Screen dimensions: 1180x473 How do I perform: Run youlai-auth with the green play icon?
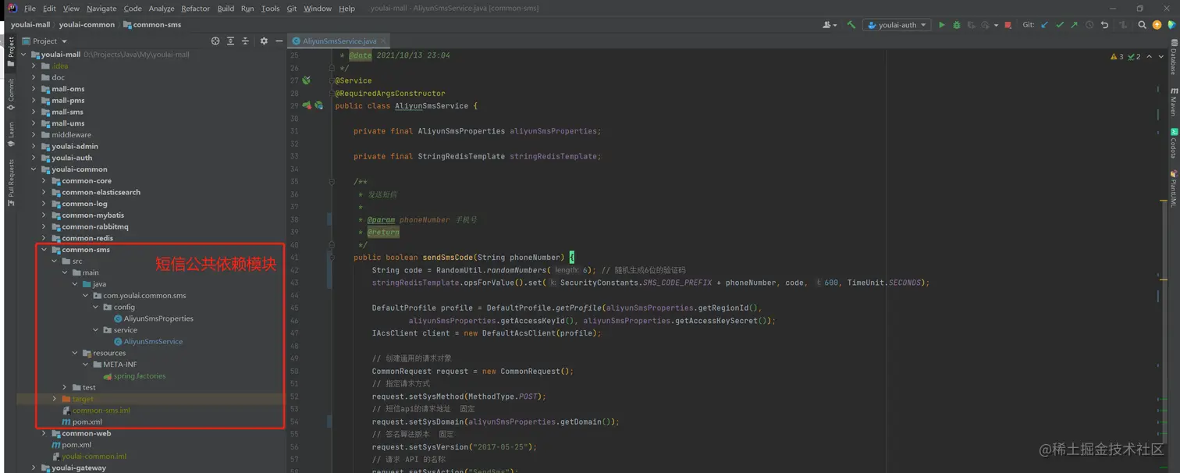coord(942,25)
